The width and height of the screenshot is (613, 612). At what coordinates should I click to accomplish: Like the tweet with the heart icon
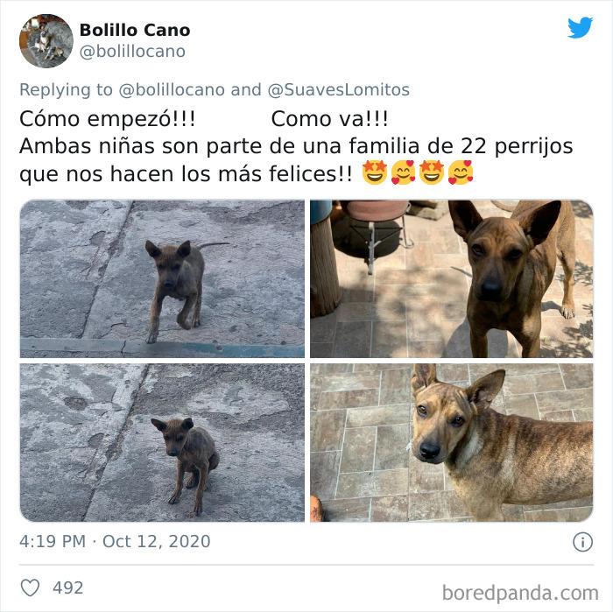tap(30, 587)
